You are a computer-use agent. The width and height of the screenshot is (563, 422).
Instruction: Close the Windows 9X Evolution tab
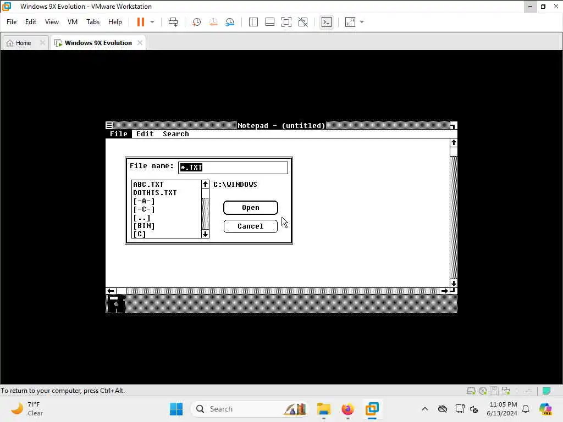tap(140, 43)
